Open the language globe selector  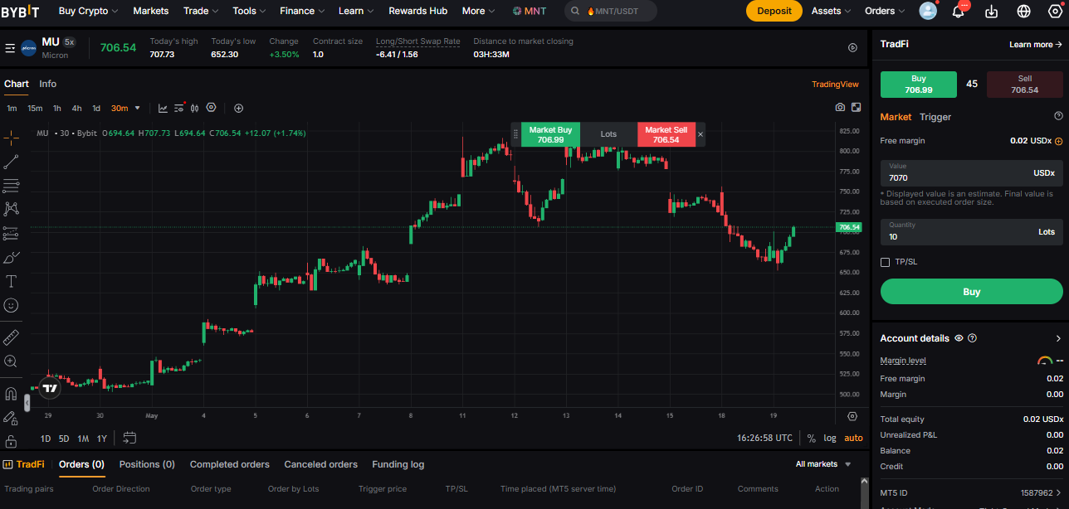click(1023, 11)
